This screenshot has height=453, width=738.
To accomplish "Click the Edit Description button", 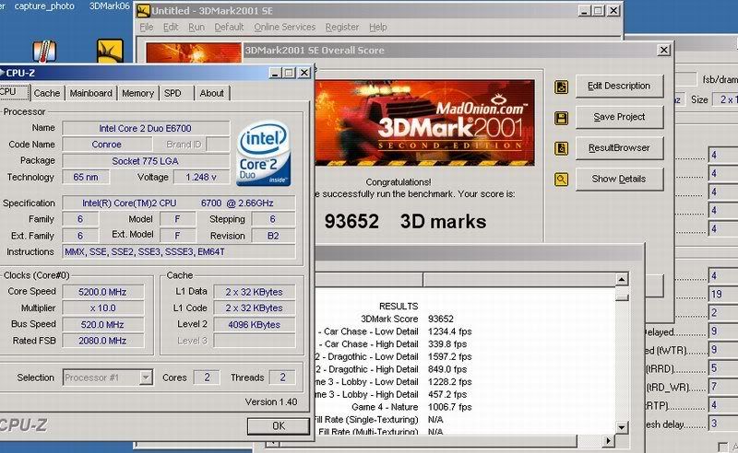I will 619,87.
